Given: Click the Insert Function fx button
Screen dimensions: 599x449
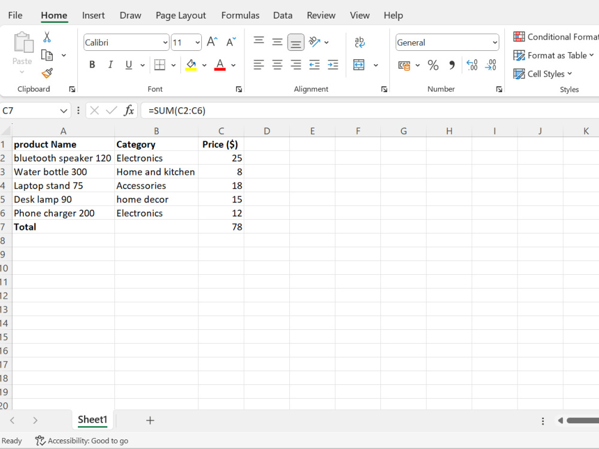Looking at the screenshot, I should pyautogui.click(x=129, y=111).
